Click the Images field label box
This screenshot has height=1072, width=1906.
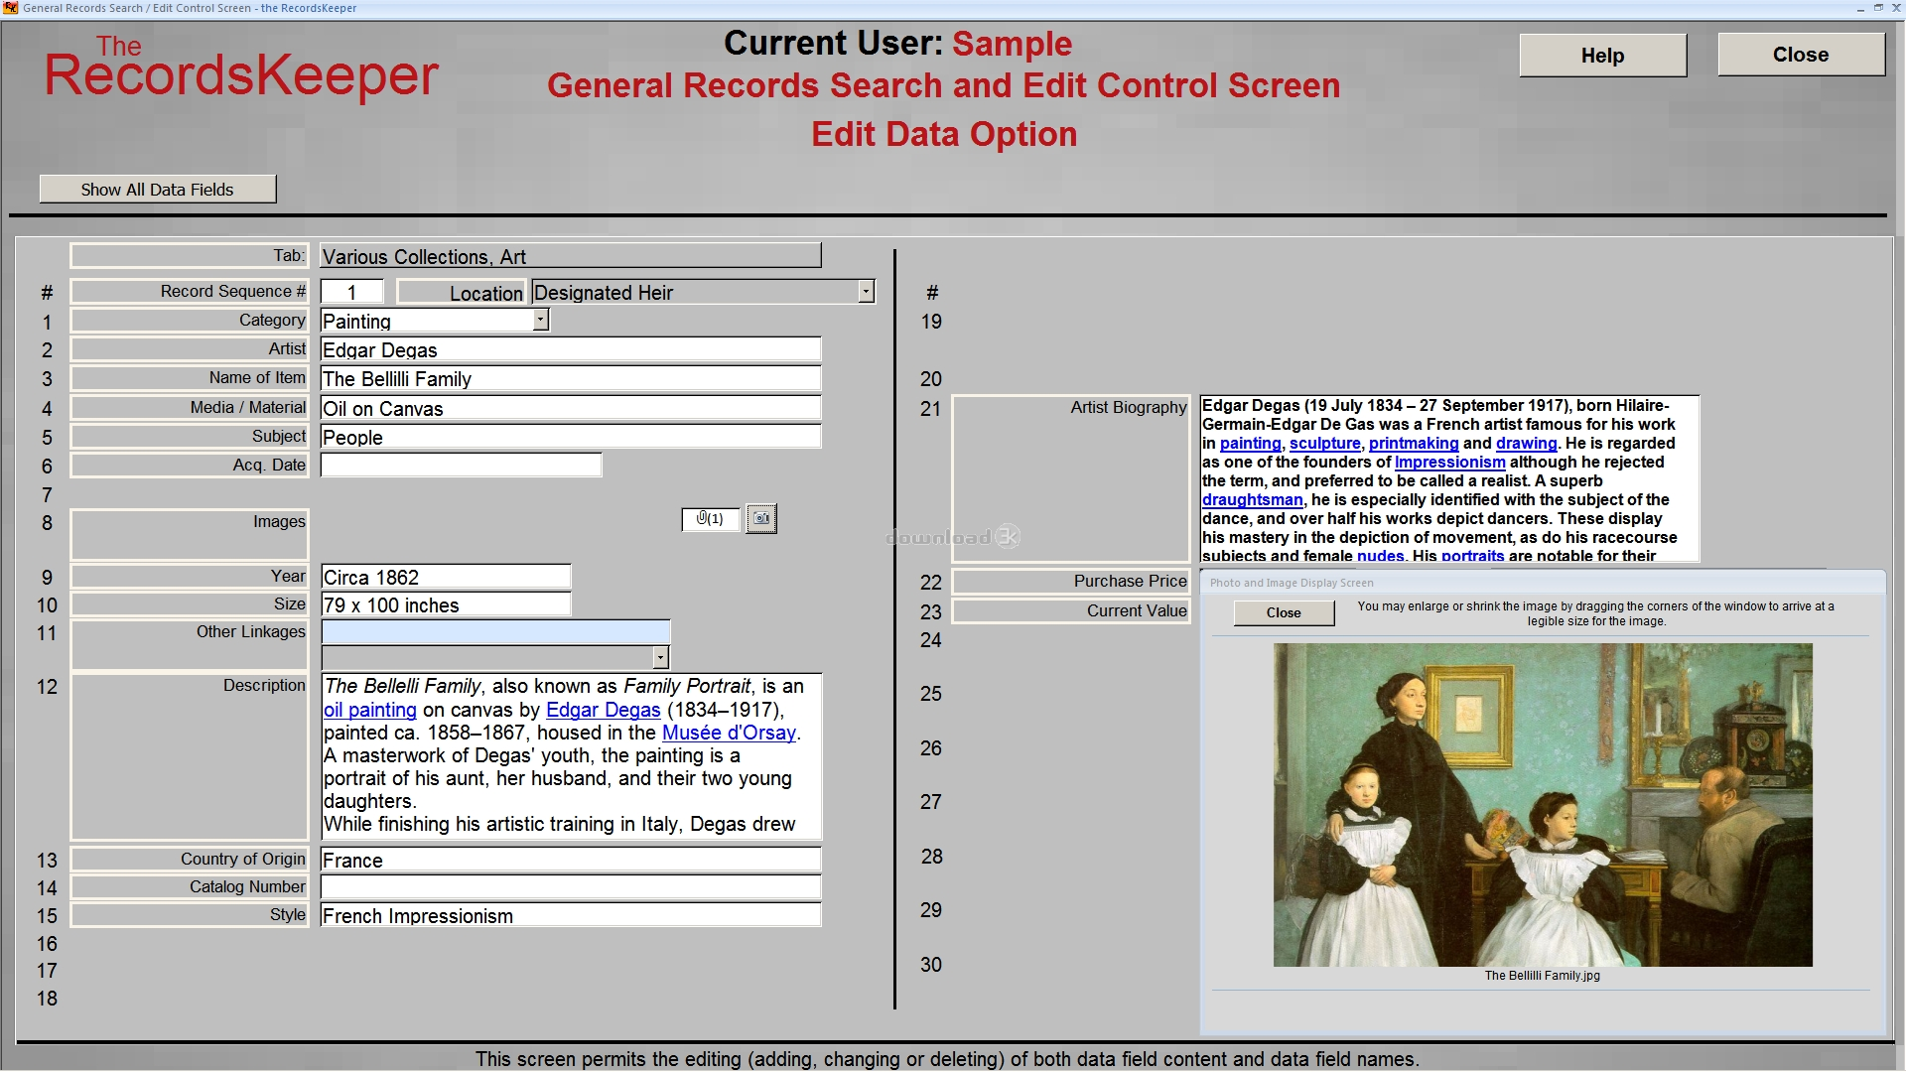tap(190, 535)
